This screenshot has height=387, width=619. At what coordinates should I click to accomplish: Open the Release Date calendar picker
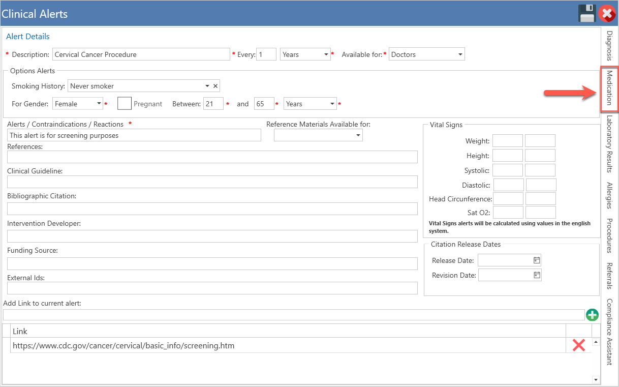point(537,260)
